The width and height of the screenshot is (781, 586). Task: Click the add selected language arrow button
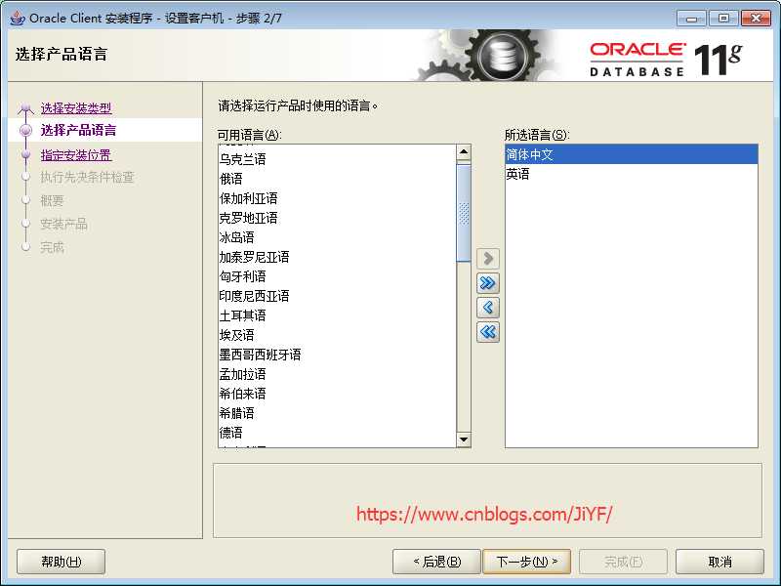[x=488, y=258]
